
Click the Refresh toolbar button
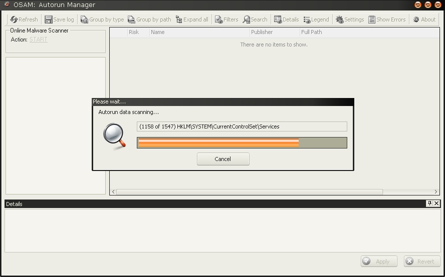[x=24, y=19]
